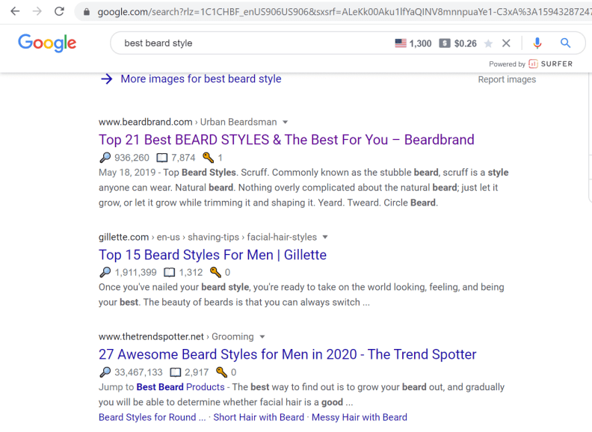592x432 pixels.
Task: Click the URL text in the address bar
Action: (344, 12)
